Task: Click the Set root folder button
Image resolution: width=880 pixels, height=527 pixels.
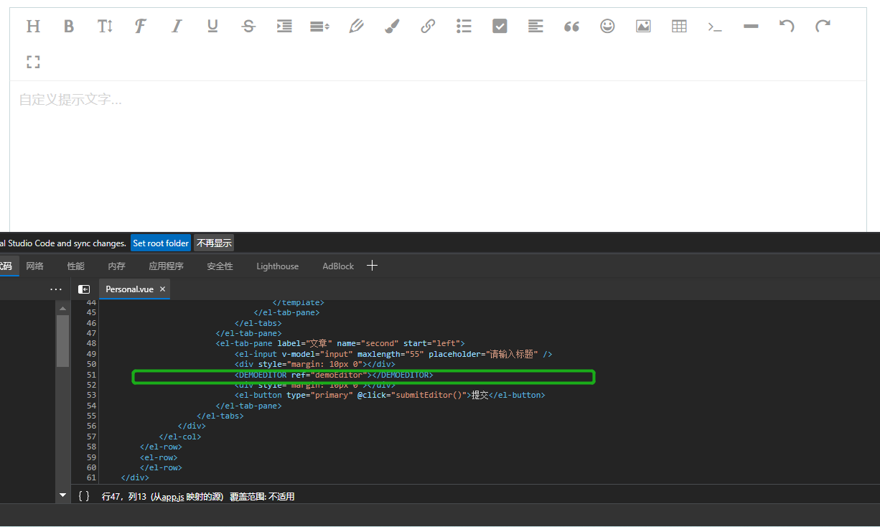Action: pos(161,243)
